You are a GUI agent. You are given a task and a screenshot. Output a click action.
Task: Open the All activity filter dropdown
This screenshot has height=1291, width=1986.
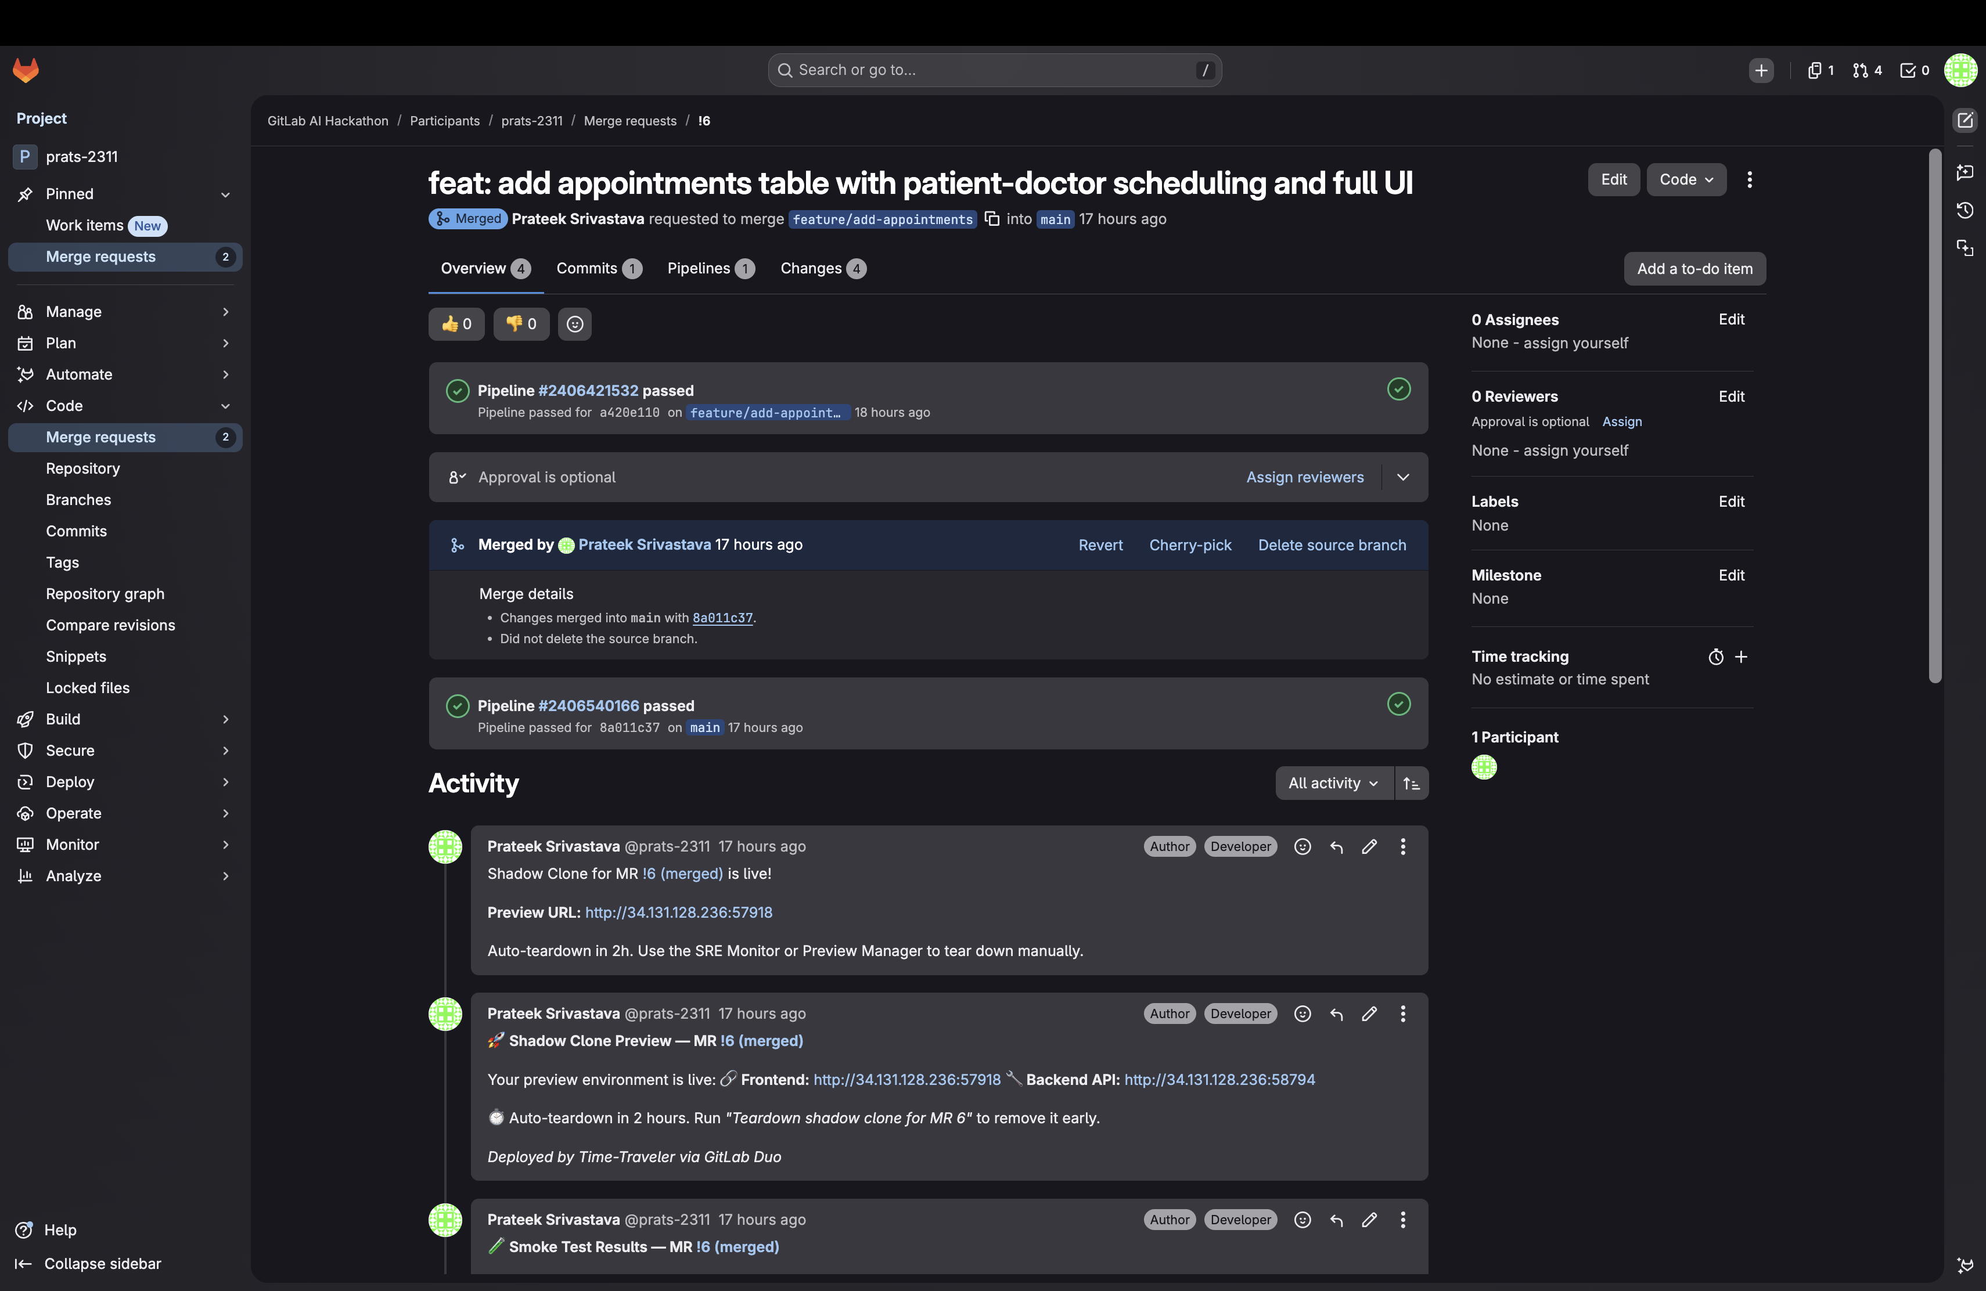point(1333,783)
